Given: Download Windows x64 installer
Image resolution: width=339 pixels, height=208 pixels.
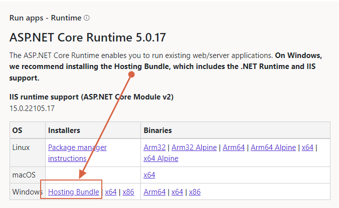Looking at the screenshot, I should 111,192.
